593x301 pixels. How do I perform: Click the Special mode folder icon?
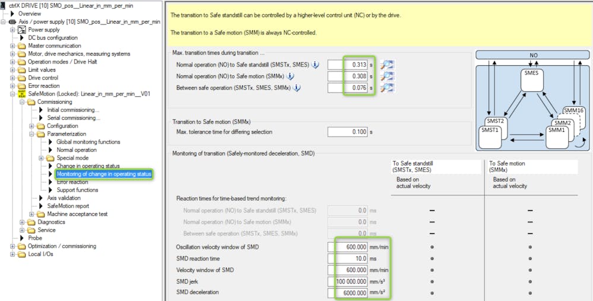coord(50,158)
